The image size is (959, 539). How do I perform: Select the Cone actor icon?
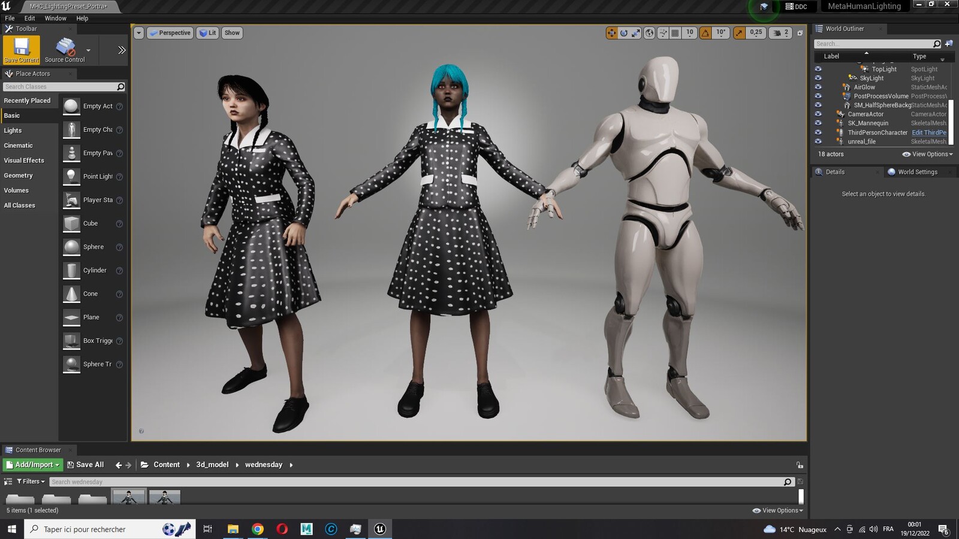coord(71,294)
